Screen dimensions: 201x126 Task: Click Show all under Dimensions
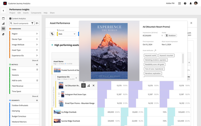coord(35,60)
